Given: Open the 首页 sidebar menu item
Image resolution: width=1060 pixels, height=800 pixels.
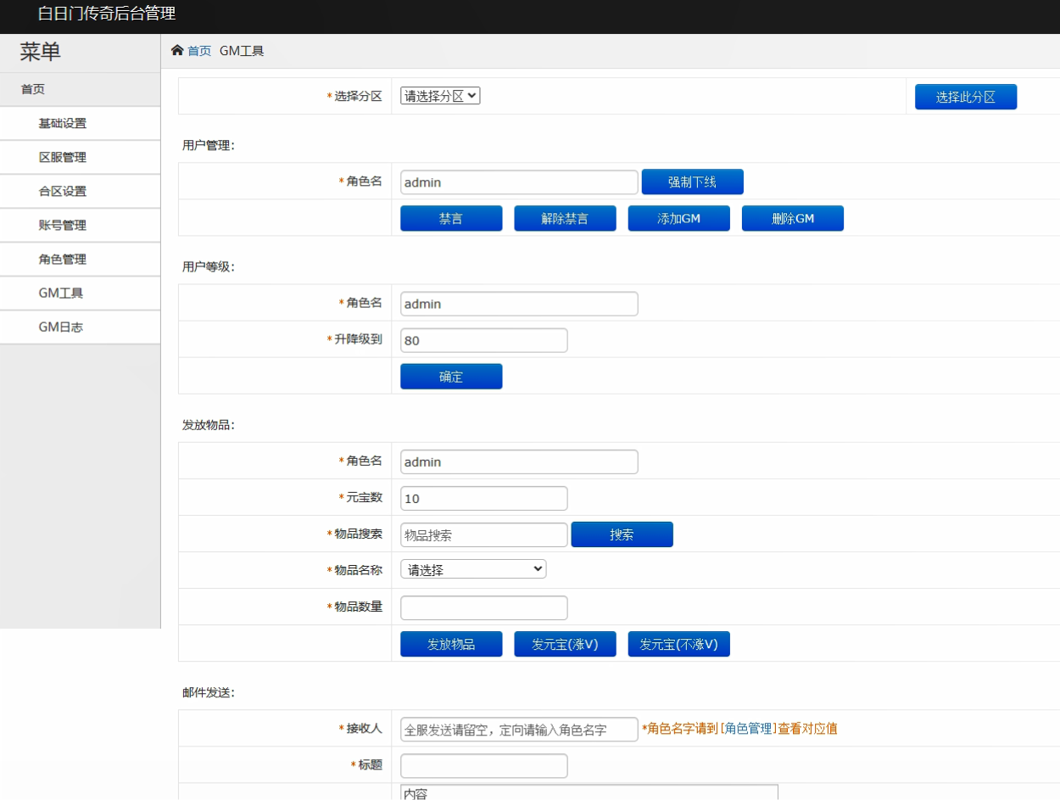Looking at the screenshot, I should click(x=80, y=89).
